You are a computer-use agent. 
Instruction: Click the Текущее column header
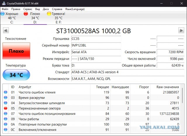tap(100, 87)
